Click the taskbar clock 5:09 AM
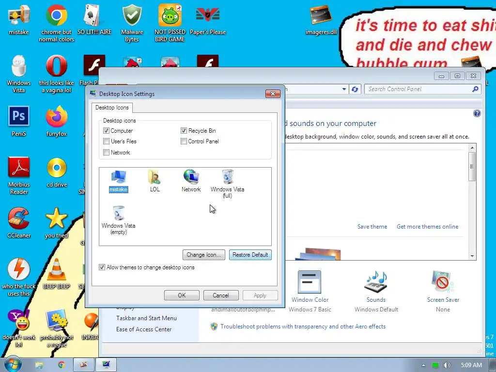496x372 pixels. [471, 365]
